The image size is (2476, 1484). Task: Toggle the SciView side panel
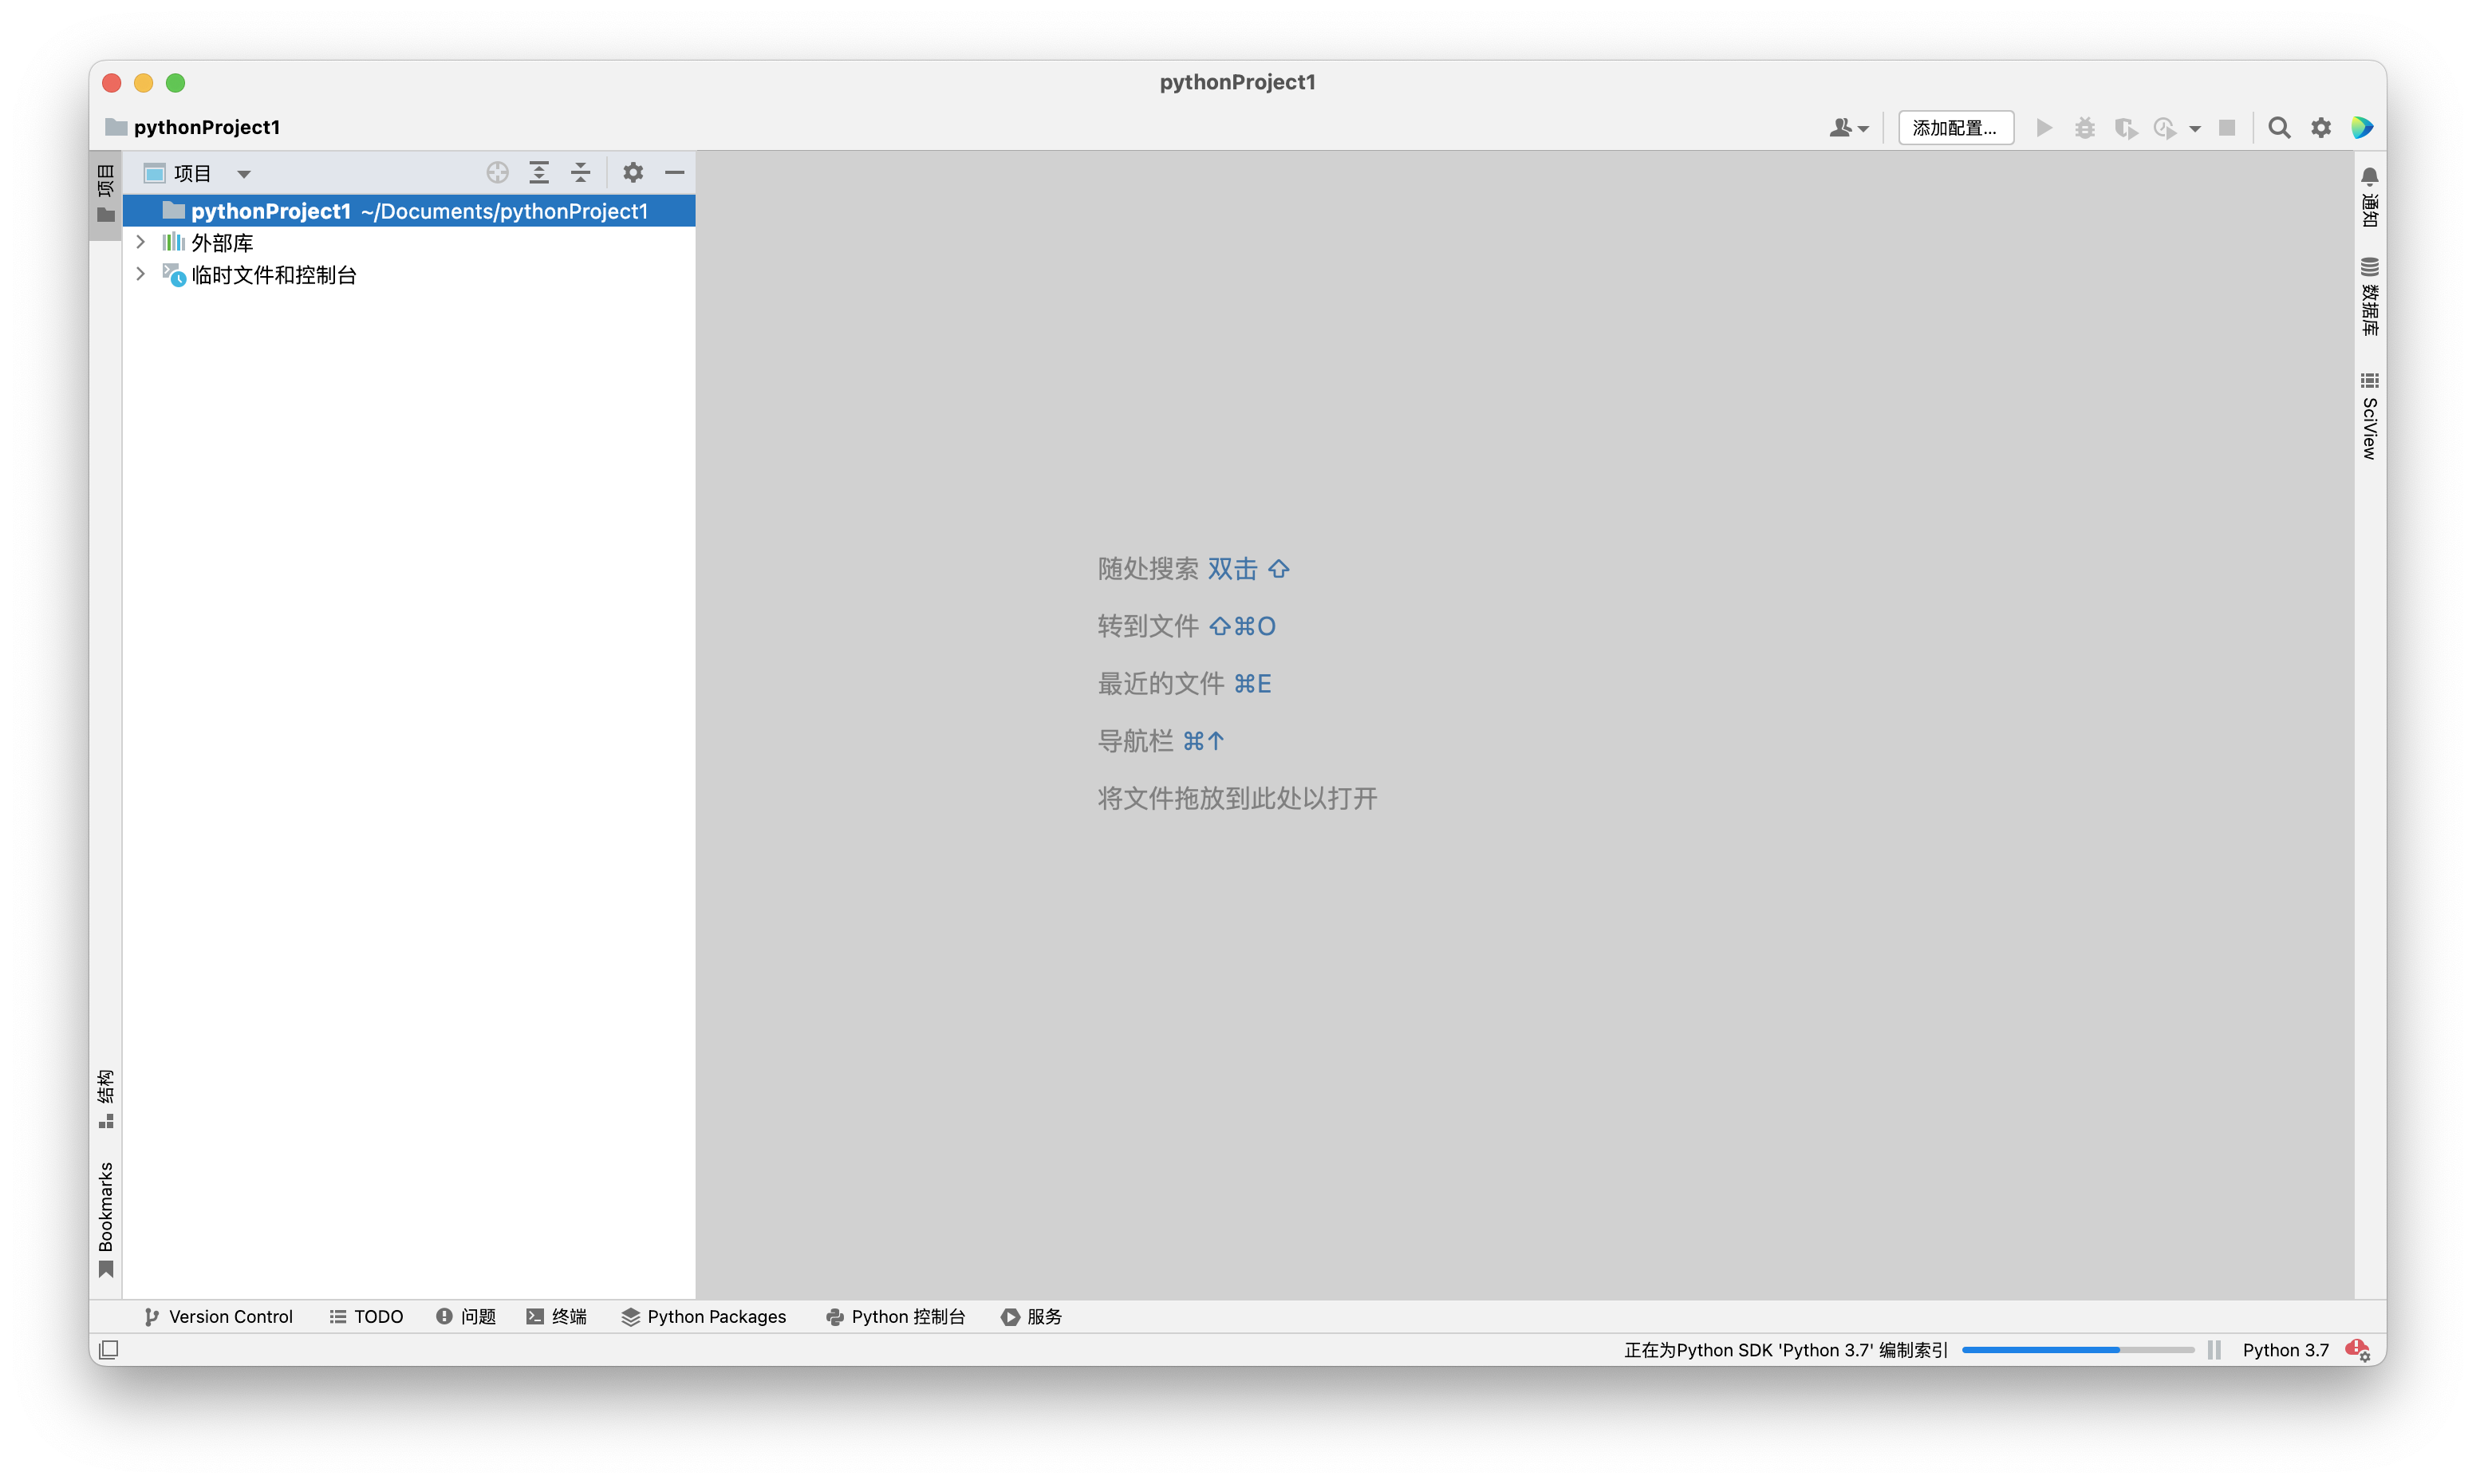pyautogui.click(x=2369, y=415)
